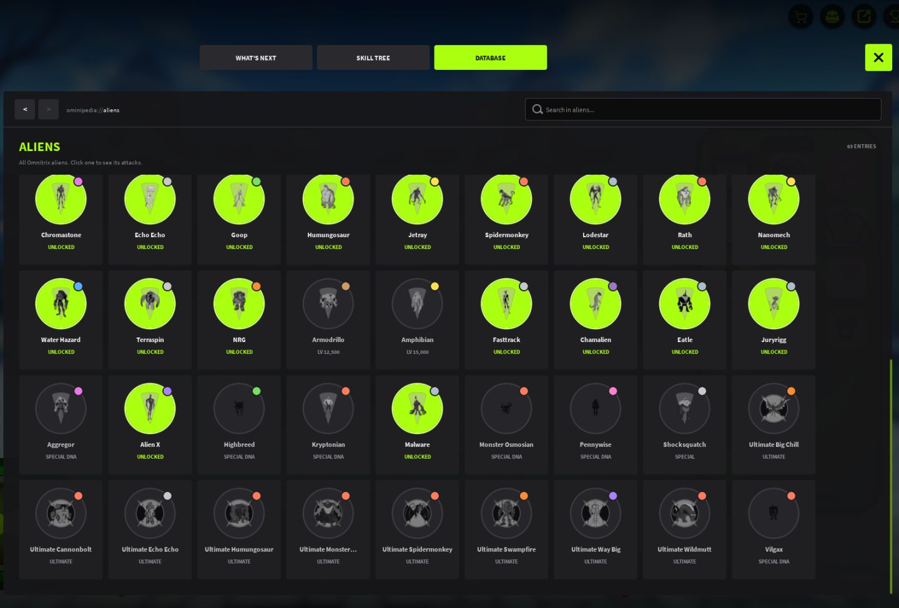This screenshot has height=608, width=899.
Task: Click the Goop alien icon
Action: [239, 199]
